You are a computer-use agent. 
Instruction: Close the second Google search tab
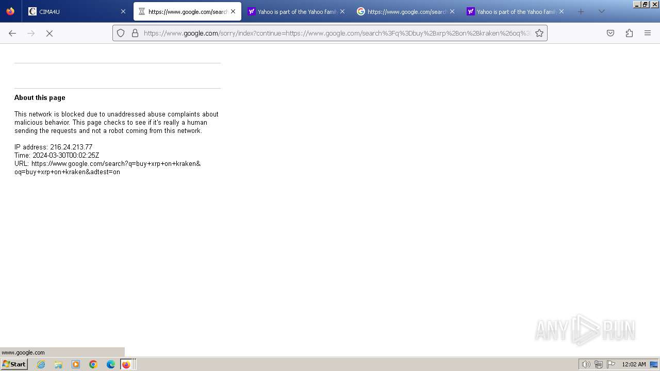(452, 11)
